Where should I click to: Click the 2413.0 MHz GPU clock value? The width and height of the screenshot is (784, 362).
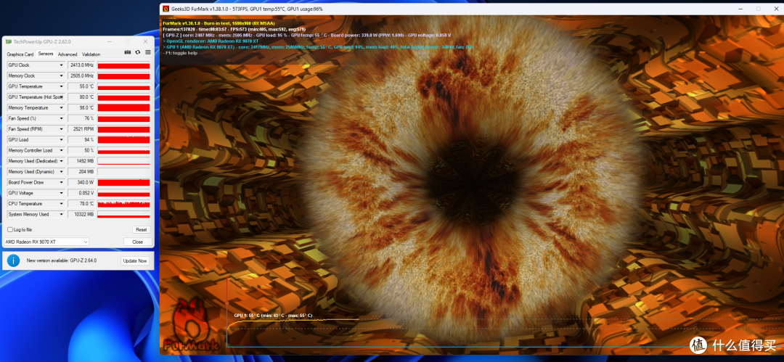click(x=81, y=65)
